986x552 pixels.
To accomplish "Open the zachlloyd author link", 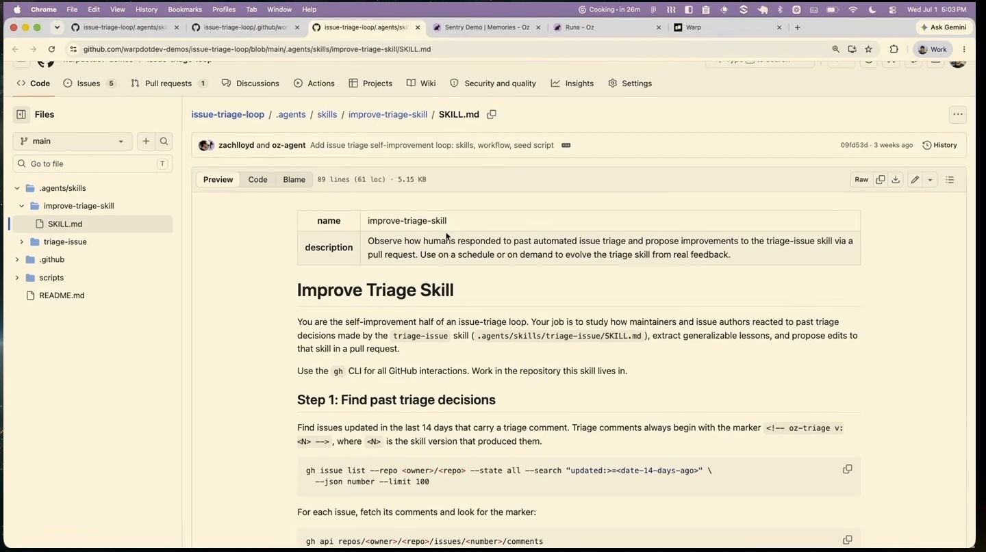I will coord(236,145).
